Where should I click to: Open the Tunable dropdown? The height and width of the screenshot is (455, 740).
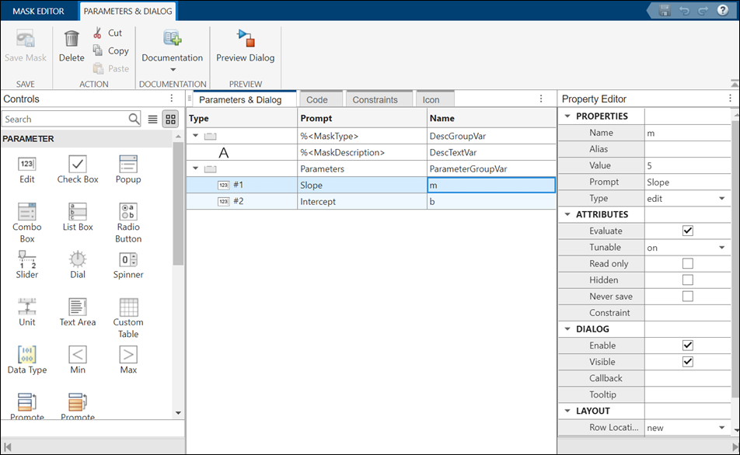click(721, 248)
